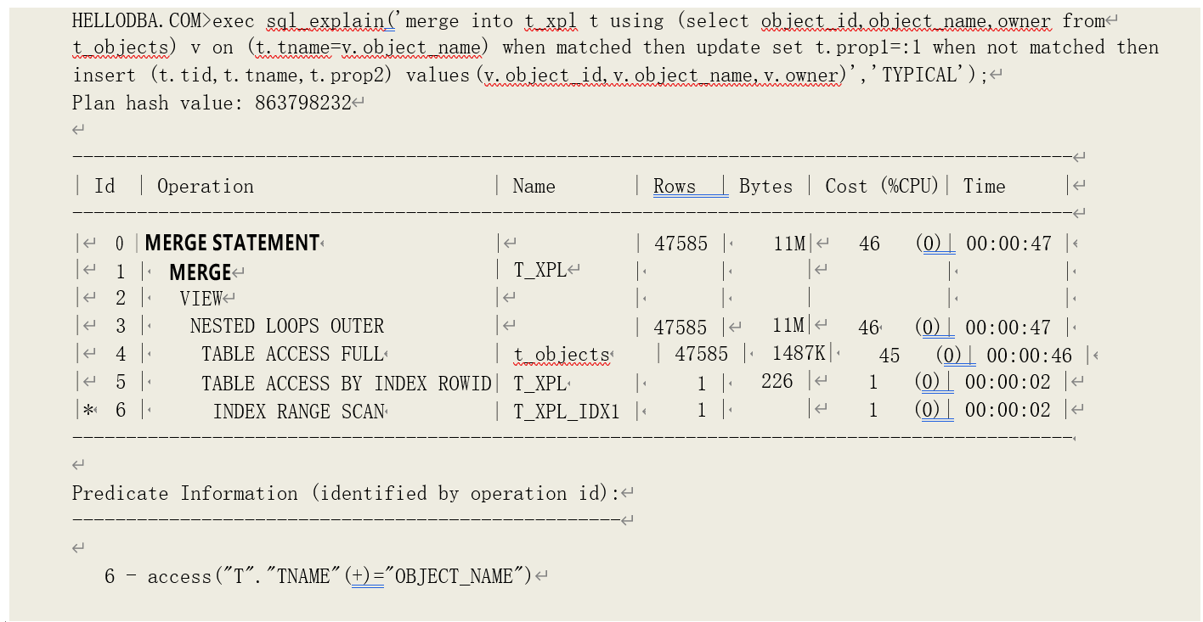Click the 'TYPICAL' argument text
The image size is (1203, 622).
tap(920, 75)
